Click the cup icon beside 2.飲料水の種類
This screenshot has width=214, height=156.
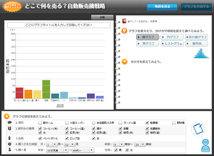(x=10, y=128)
